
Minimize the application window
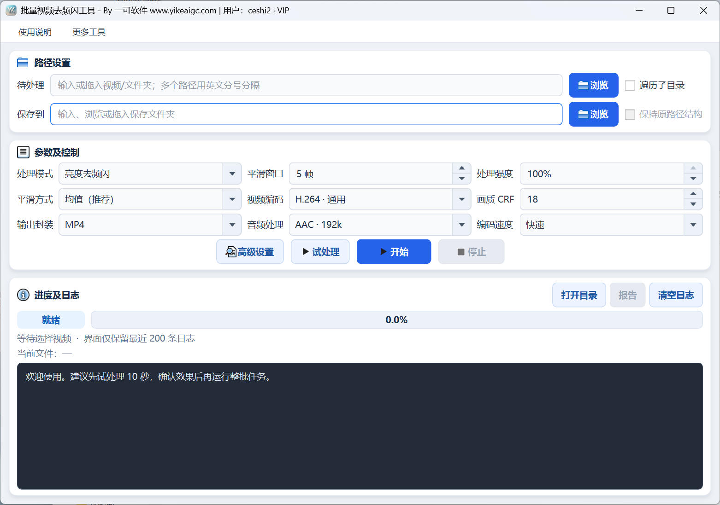(639, 10)
